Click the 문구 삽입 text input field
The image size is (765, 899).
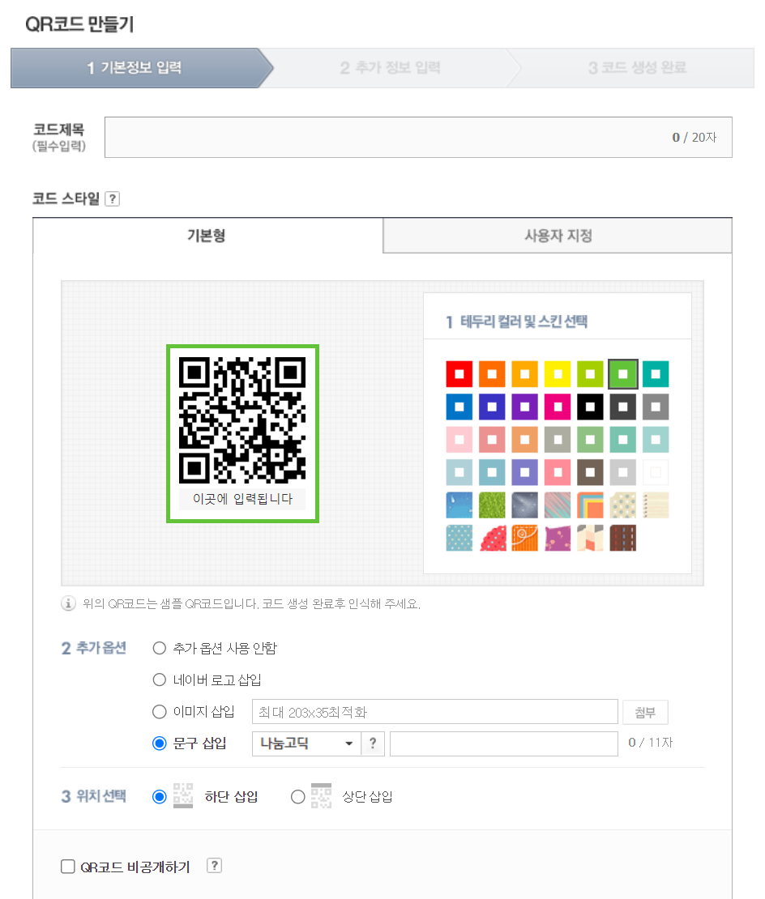coord(504,743)
